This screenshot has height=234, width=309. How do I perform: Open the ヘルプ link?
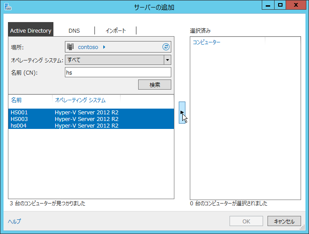point(15,221)
